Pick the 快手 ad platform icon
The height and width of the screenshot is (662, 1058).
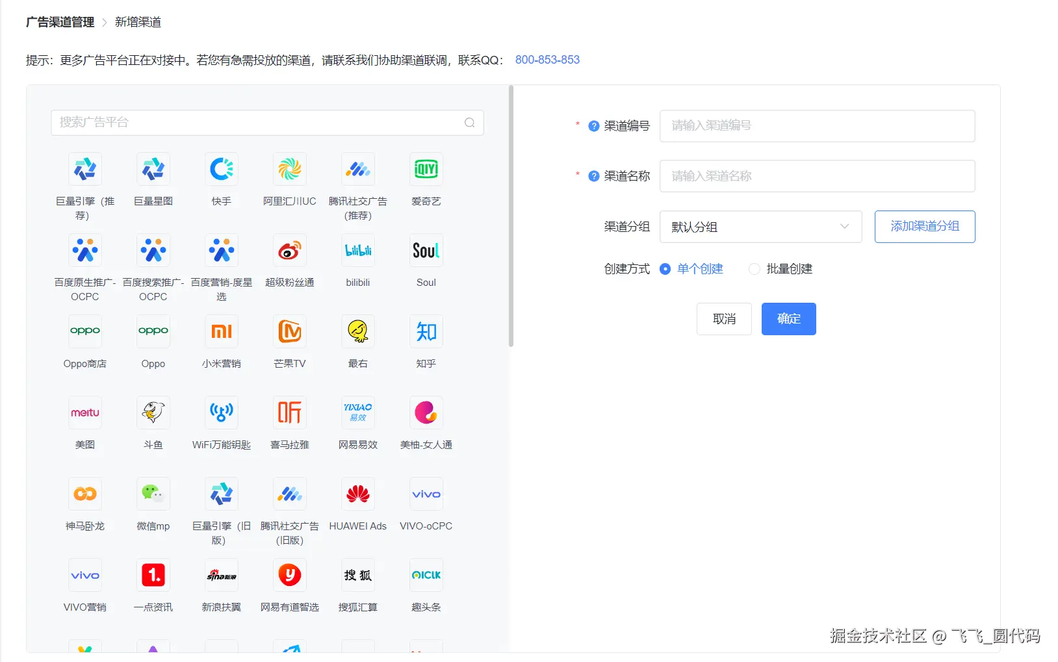[222, 169]
